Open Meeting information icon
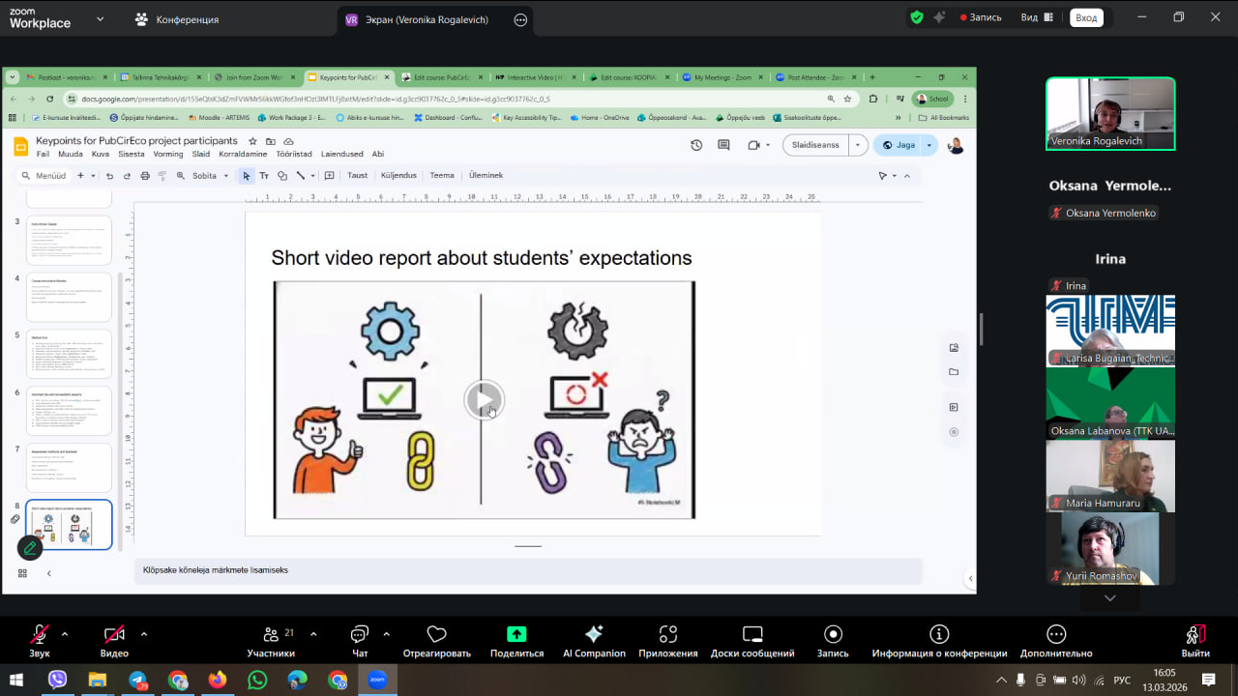 938,634
